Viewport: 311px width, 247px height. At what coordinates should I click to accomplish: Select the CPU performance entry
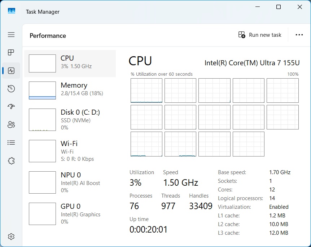point(70,63)
